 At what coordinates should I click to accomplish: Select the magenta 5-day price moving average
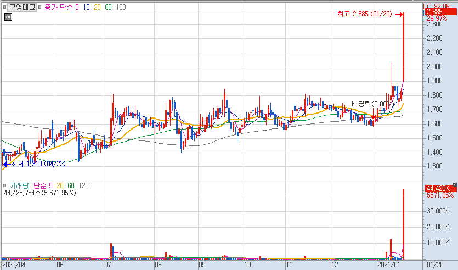(77, 7)
